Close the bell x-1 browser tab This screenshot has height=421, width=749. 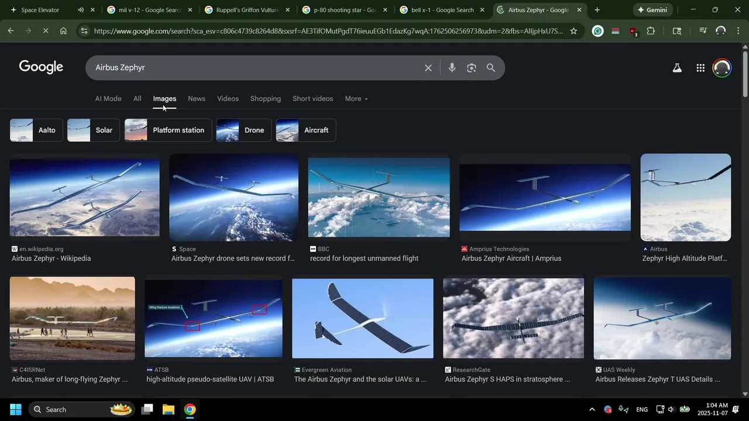pos(482,10)
